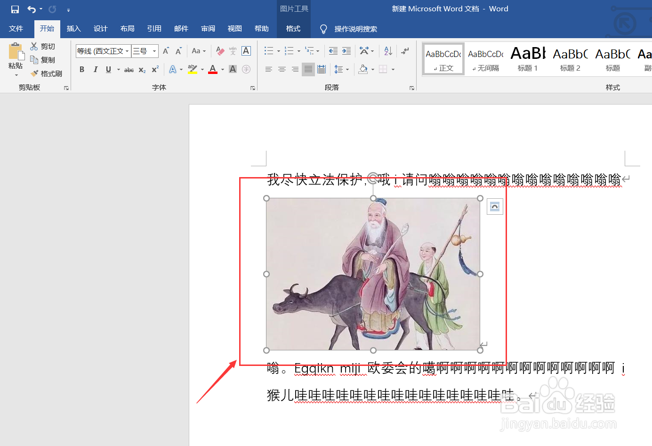Activate the 格式刷 format painter
This screenshot has height=446, width=652.
click(46, 73)
